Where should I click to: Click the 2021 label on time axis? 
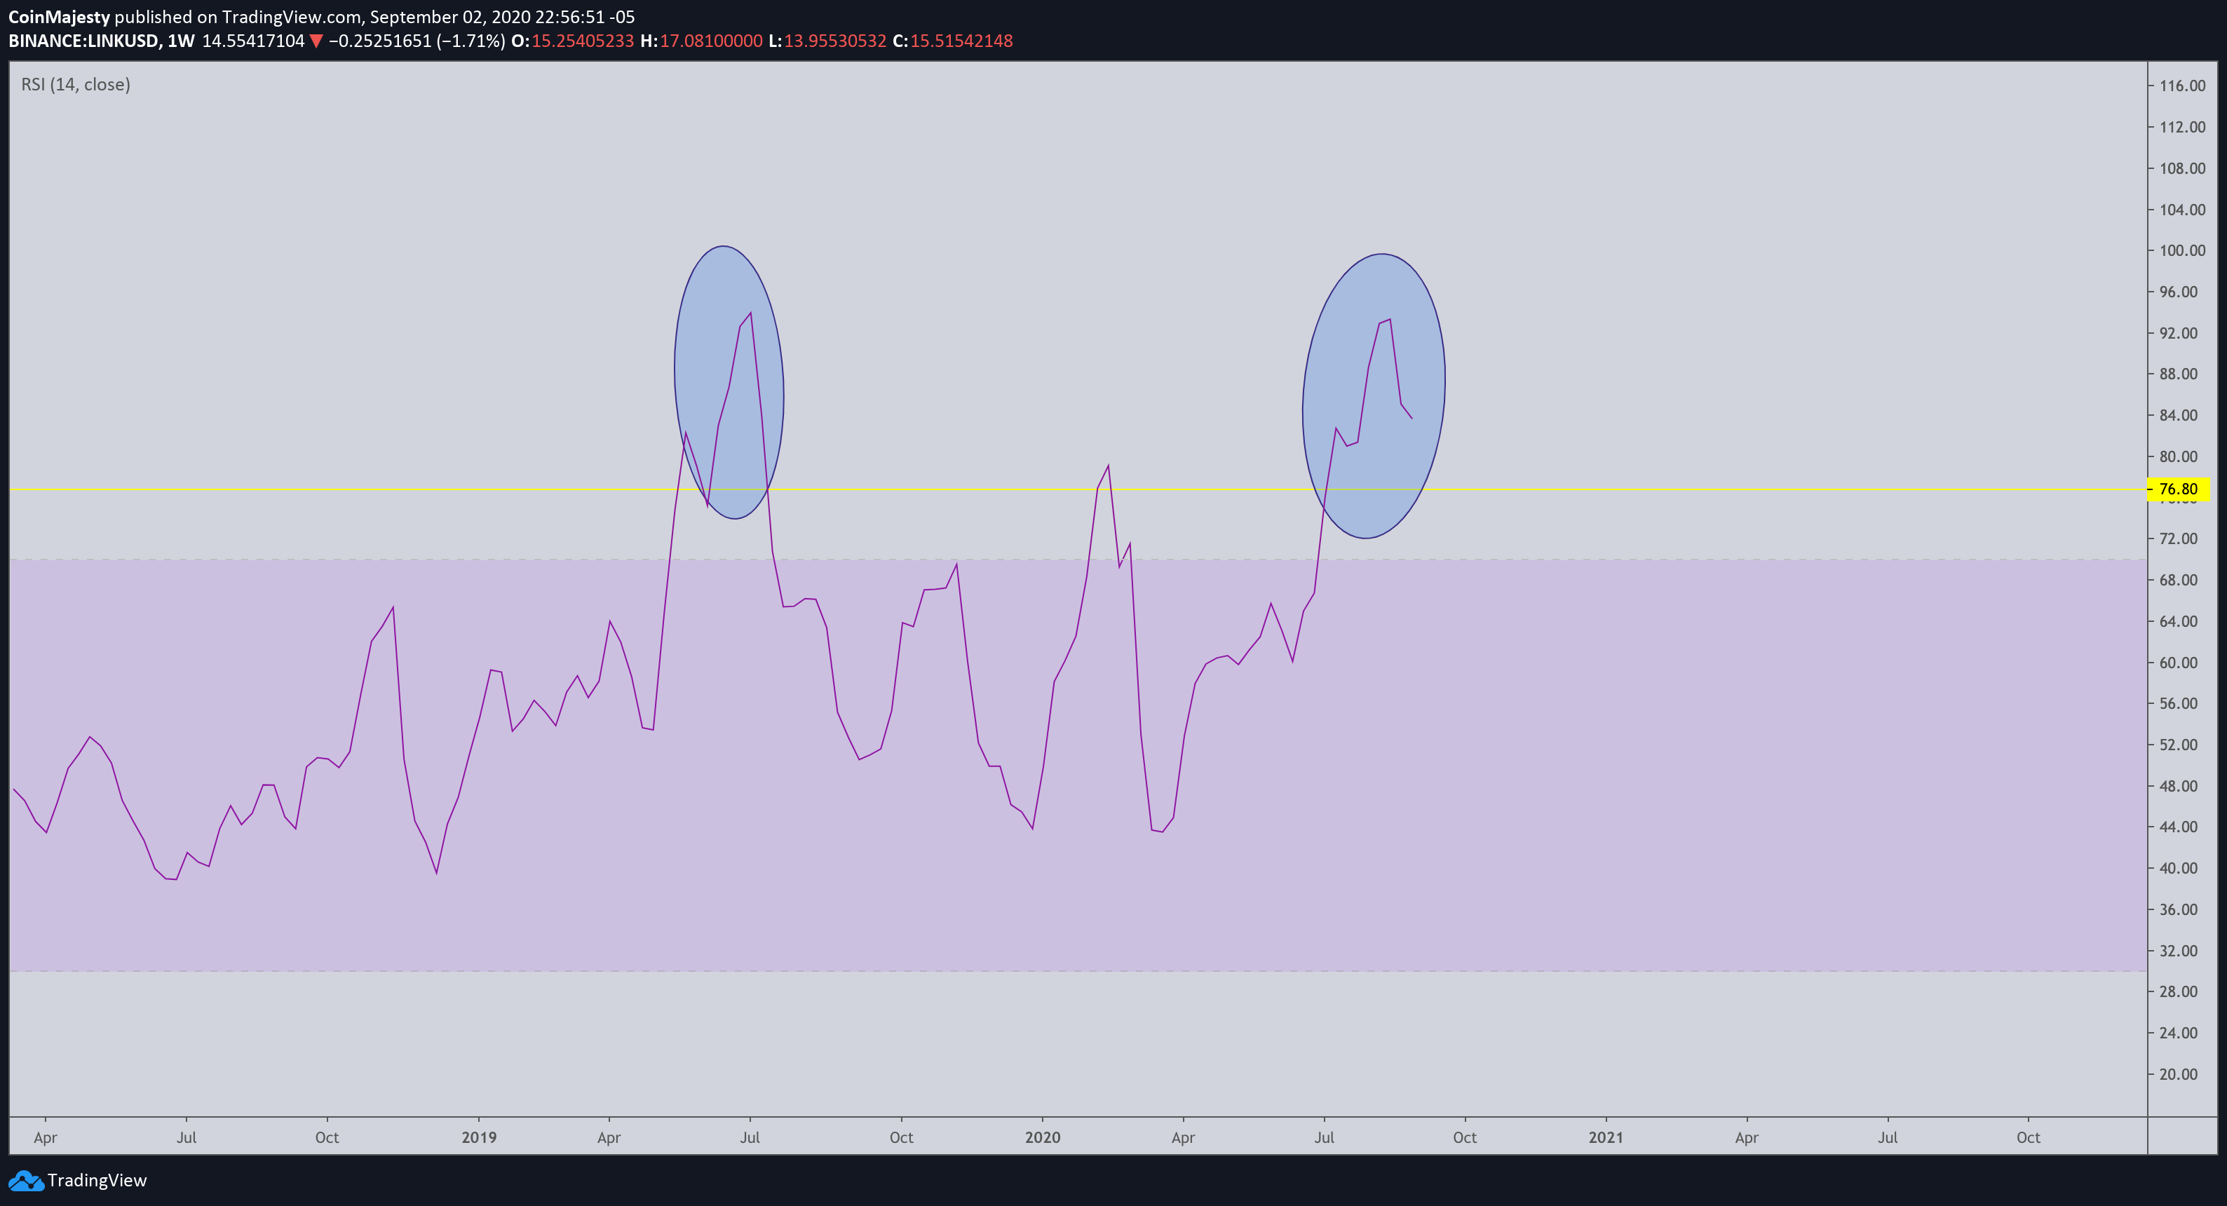tap(1606, 1138)
